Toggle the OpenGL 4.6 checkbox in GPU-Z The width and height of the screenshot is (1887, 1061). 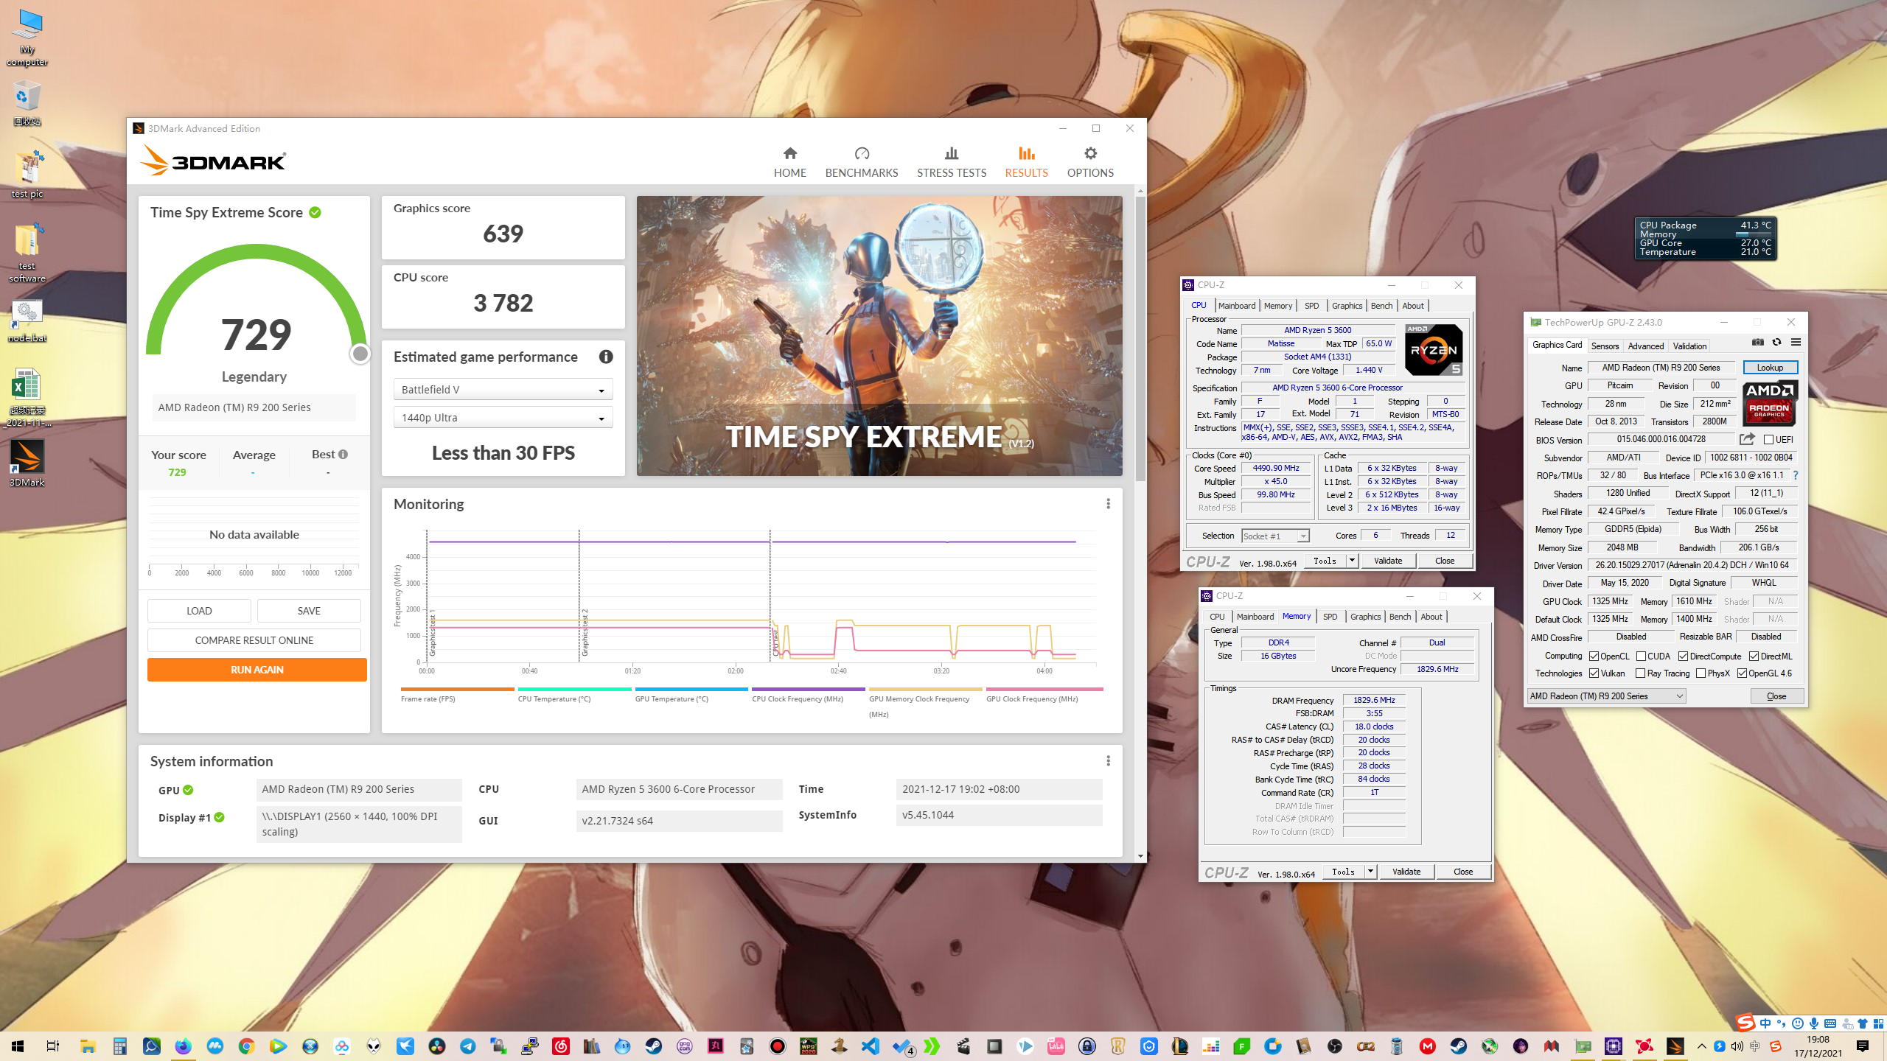tap(1742, 673)
